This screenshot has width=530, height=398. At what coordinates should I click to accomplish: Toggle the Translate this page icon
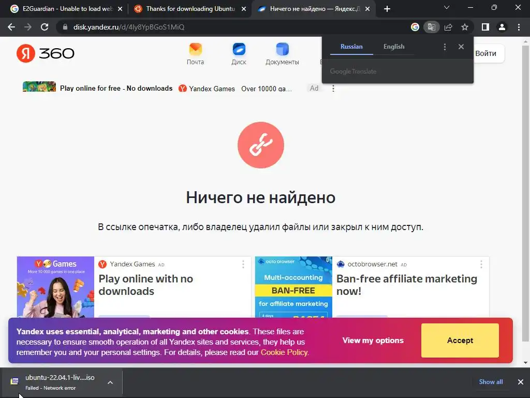click(x=431, y=27)
